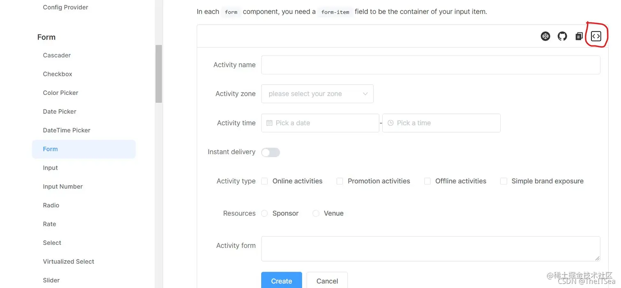The image size is (621, 288).
Task: Open the Pick a time picker
Action: pyautogui.click(x=442, y=123)
